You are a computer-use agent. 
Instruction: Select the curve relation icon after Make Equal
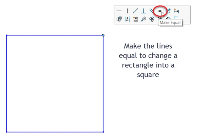168,11
